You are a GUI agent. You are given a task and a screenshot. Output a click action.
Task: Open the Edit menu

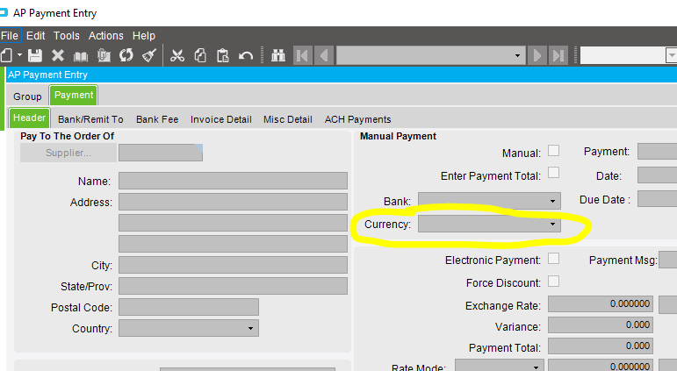click(x=35, y=35)
